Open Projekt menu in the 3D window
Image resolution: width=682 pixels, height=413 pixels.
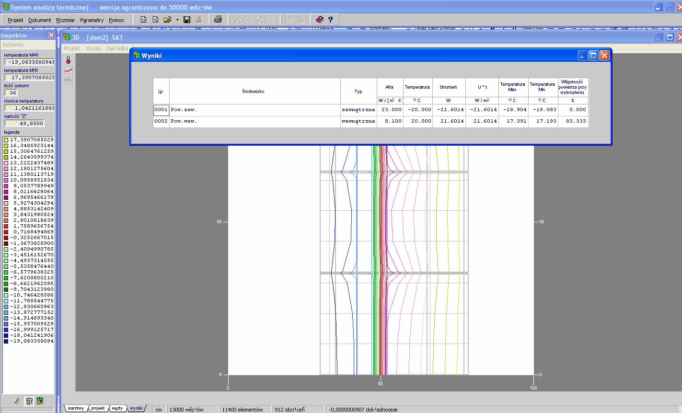72,48
